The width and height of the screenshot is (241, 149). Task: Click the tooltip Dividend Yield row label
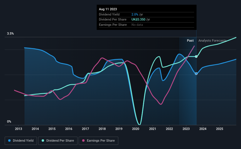(109, 14)
